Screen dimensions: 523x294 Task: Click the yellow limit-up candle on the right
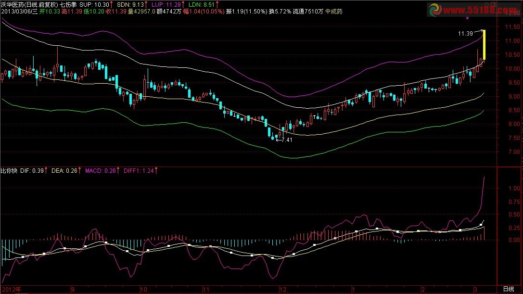484,45
